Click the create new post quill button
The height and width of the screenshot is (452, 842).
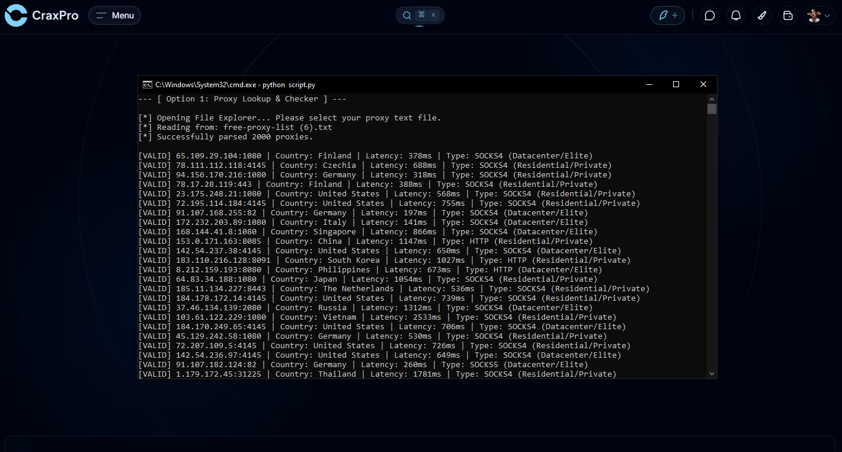coord(668,15)
